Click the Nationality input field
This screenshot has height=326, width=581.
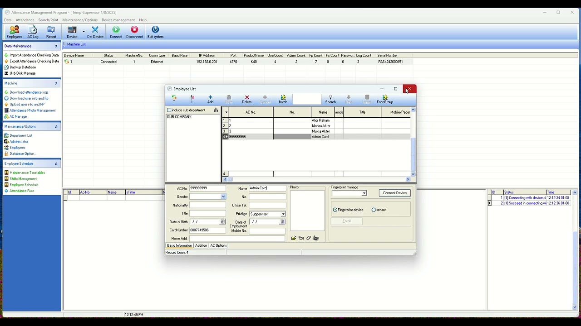pos(207,205)
